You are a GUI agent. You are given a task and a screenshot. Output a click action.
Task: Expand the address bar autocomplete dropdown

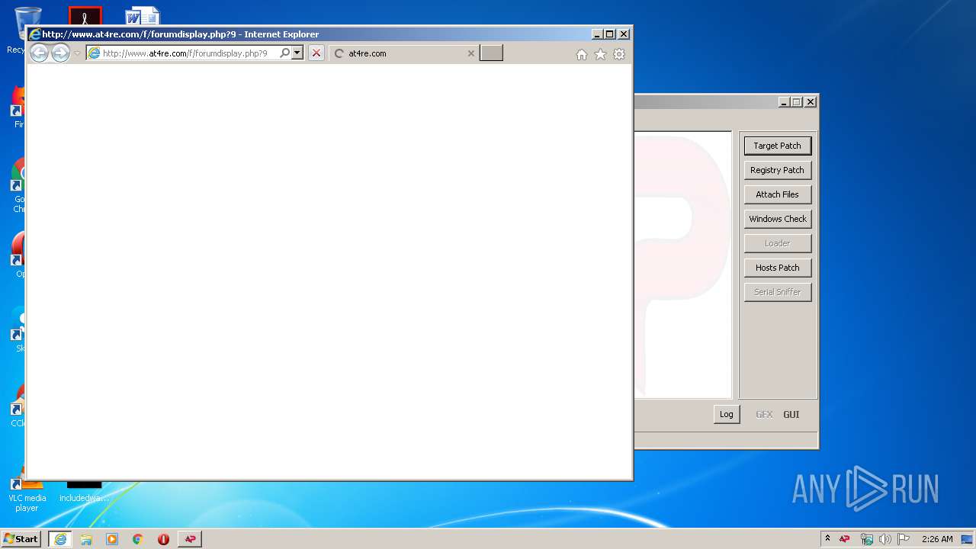(x=297, y=53)
